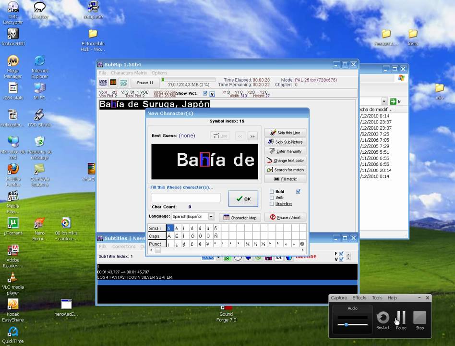Select the Caps row header in character grid
455x346 pixels.
click(156, 236)
